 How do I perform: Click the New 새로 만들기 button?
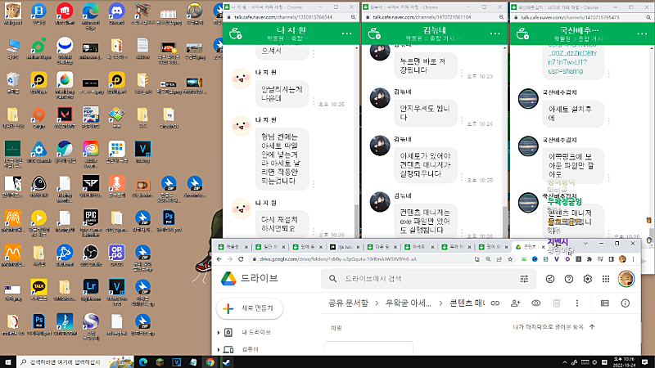pyautogui.click(x=250, y=308)
